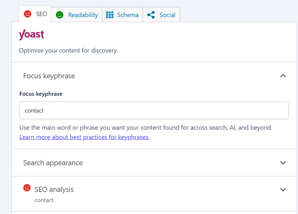Click the Social share icon
Screen dimensions: 298x214
point(151,15)
